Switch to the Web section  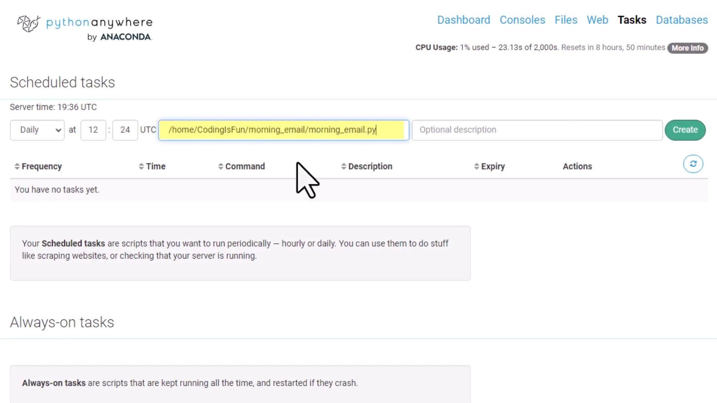click(x=597, y=20)
